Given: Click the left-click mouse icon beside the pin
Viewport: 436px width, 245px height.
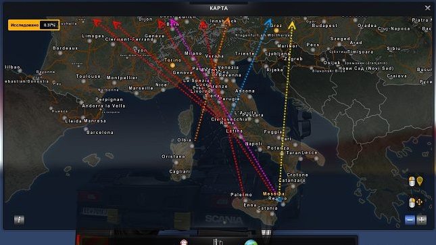Looking at the screenshot, I should pos(412,181).
